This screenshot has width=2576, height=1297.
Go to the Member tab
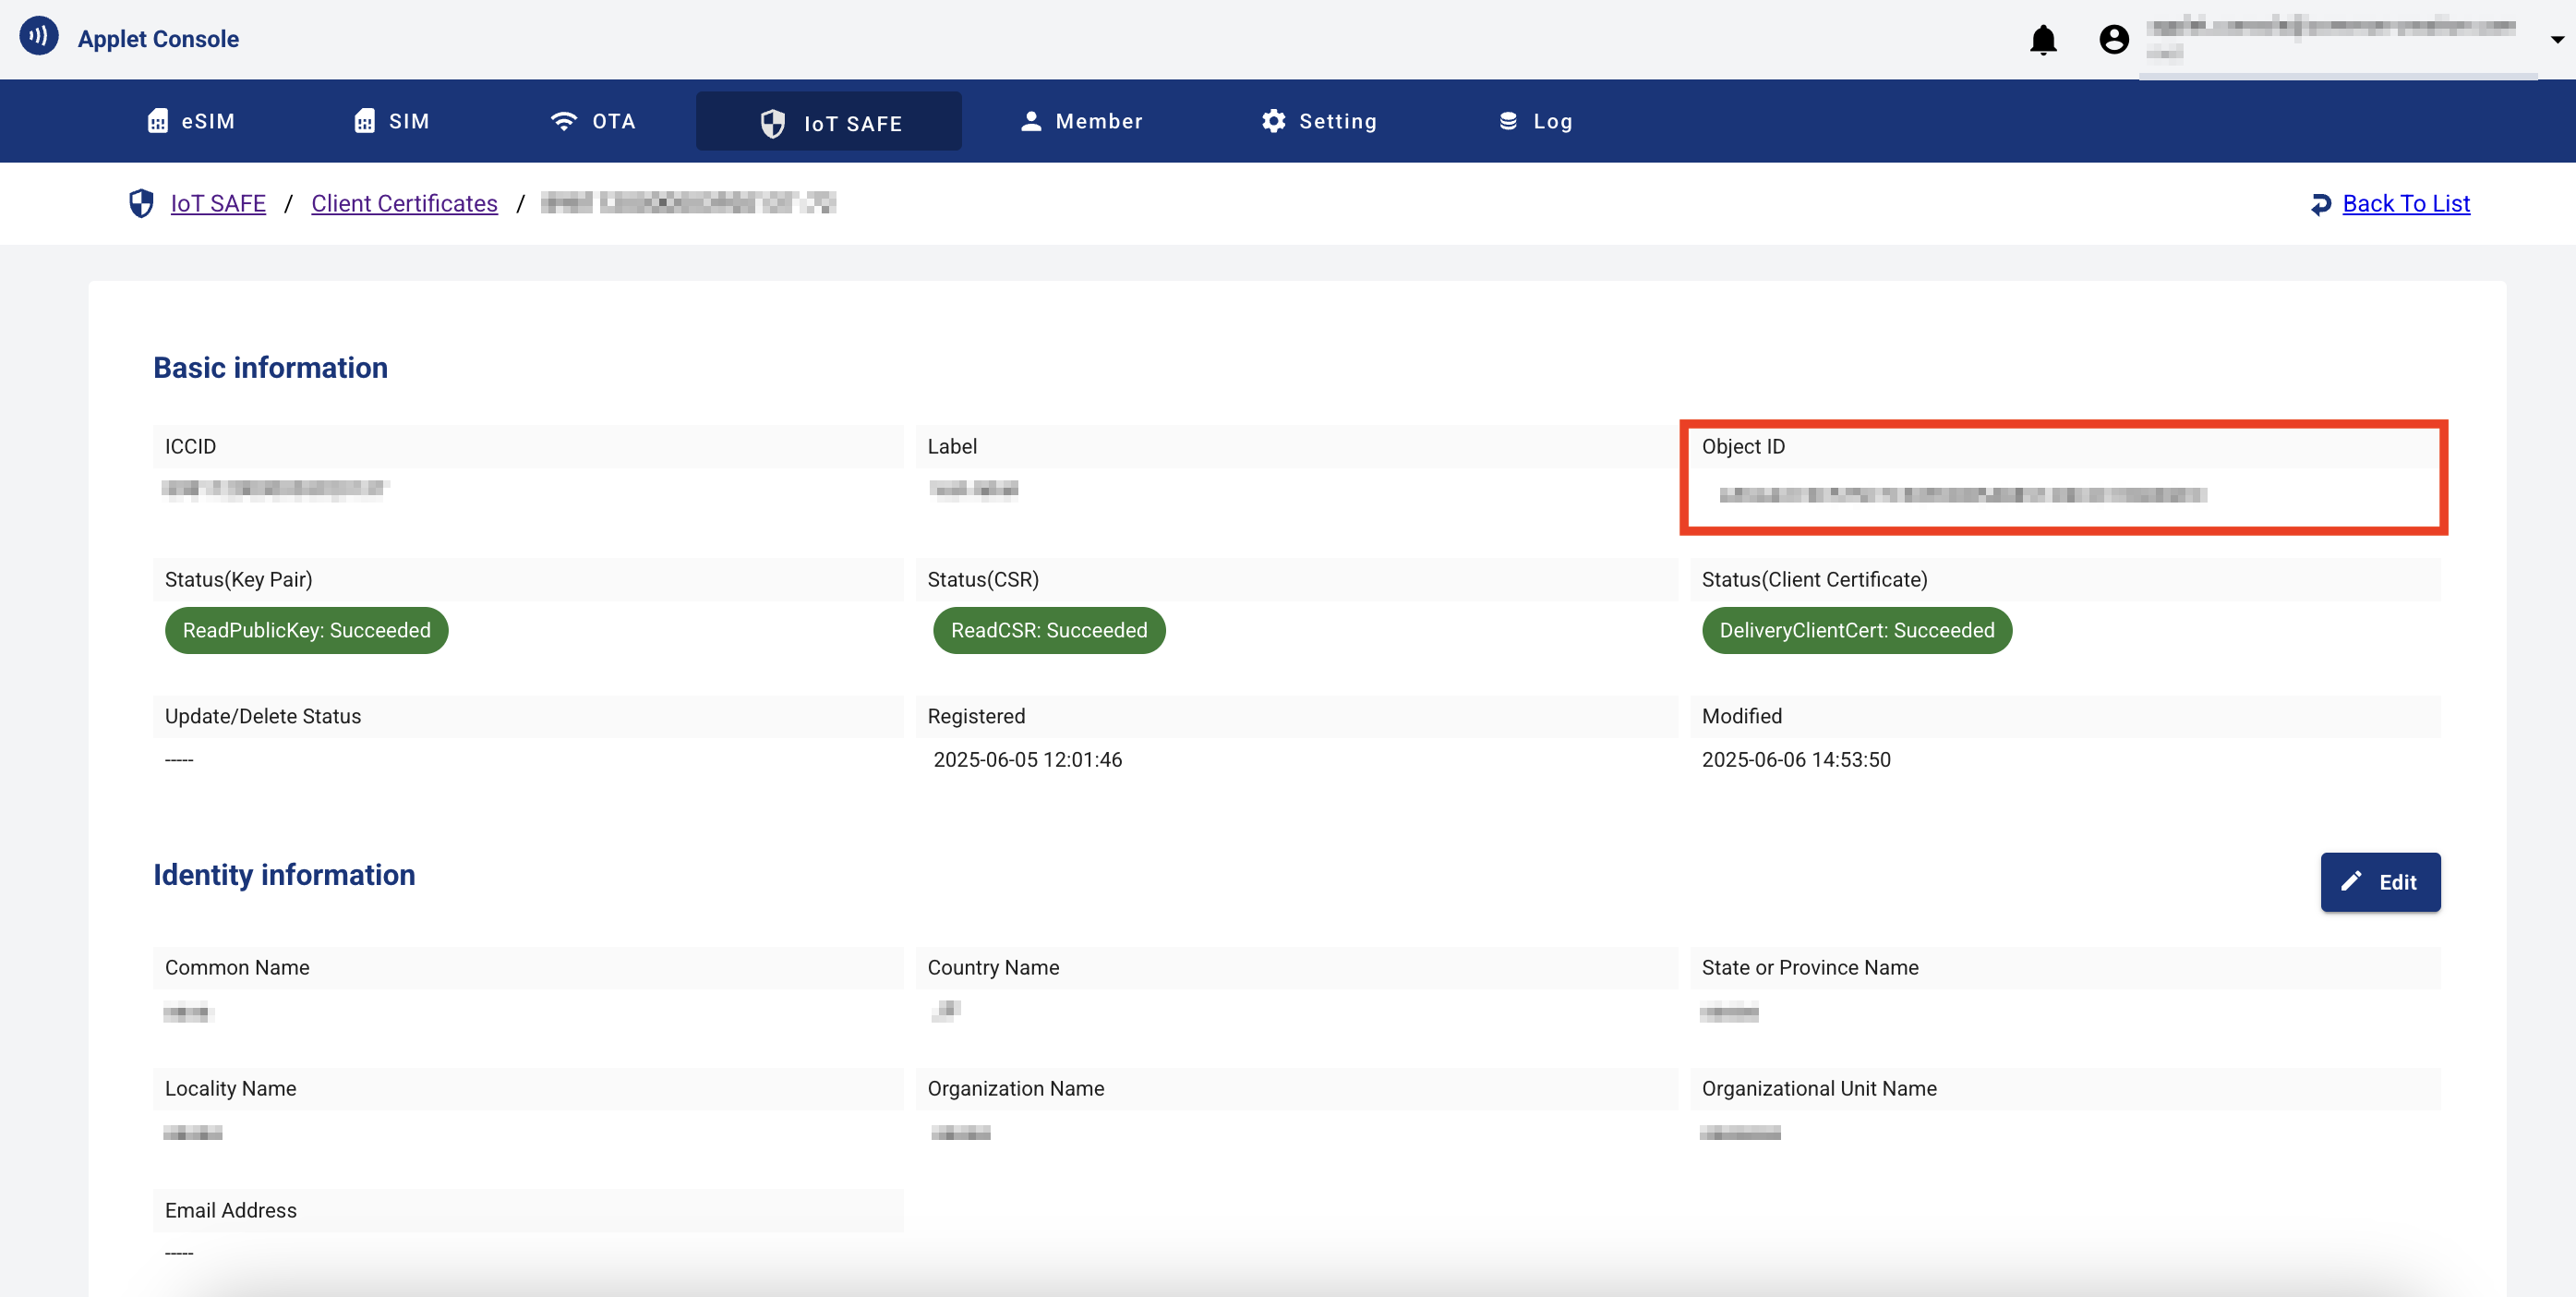(x=1081, y=121)
